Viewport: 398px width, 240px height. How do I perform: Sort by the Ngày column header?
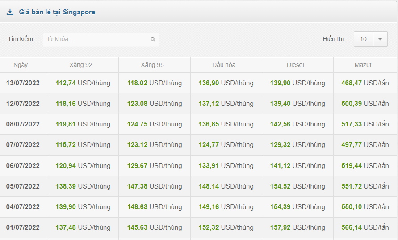21,65
